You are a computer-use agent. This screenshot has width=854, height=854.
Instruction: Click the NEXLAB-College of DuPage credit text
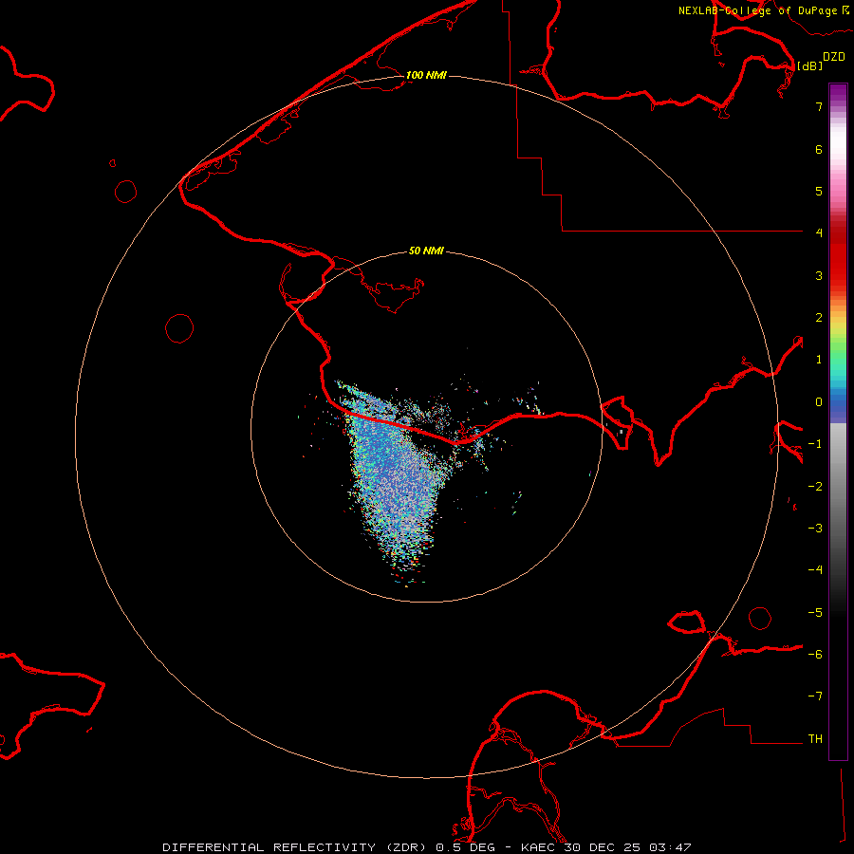click(757, 10)
